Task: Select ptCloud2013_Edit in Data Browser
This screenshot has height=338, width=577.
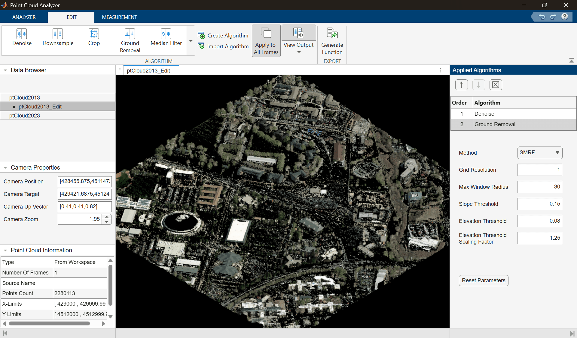Action: (x=58, y=106)
